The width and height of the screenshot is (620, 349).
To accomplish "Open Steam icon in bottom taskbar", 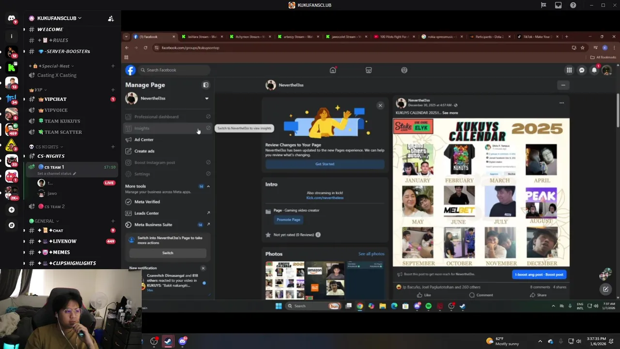I will tap(168, 341).
